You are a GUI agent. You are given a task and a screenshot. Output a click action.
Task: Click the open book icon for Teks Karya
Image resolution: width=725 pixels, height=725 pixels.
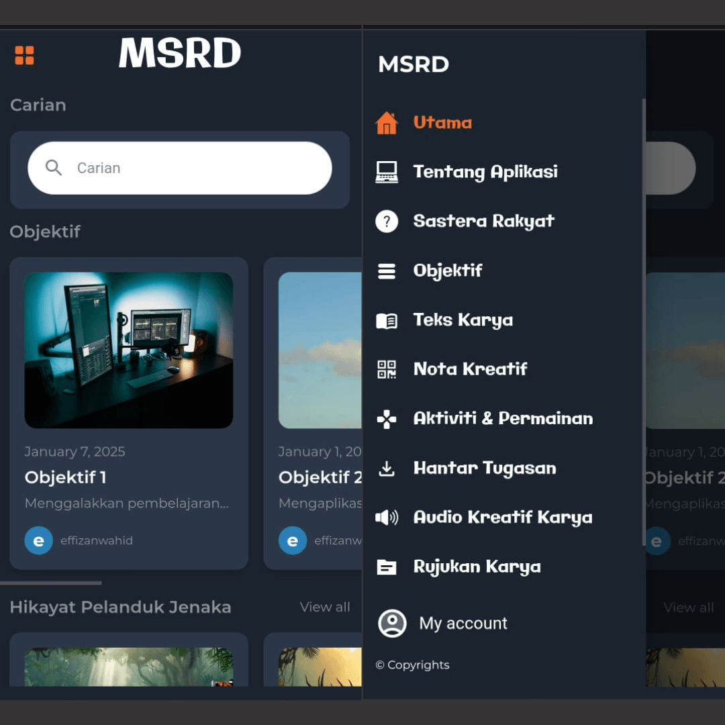387,320
